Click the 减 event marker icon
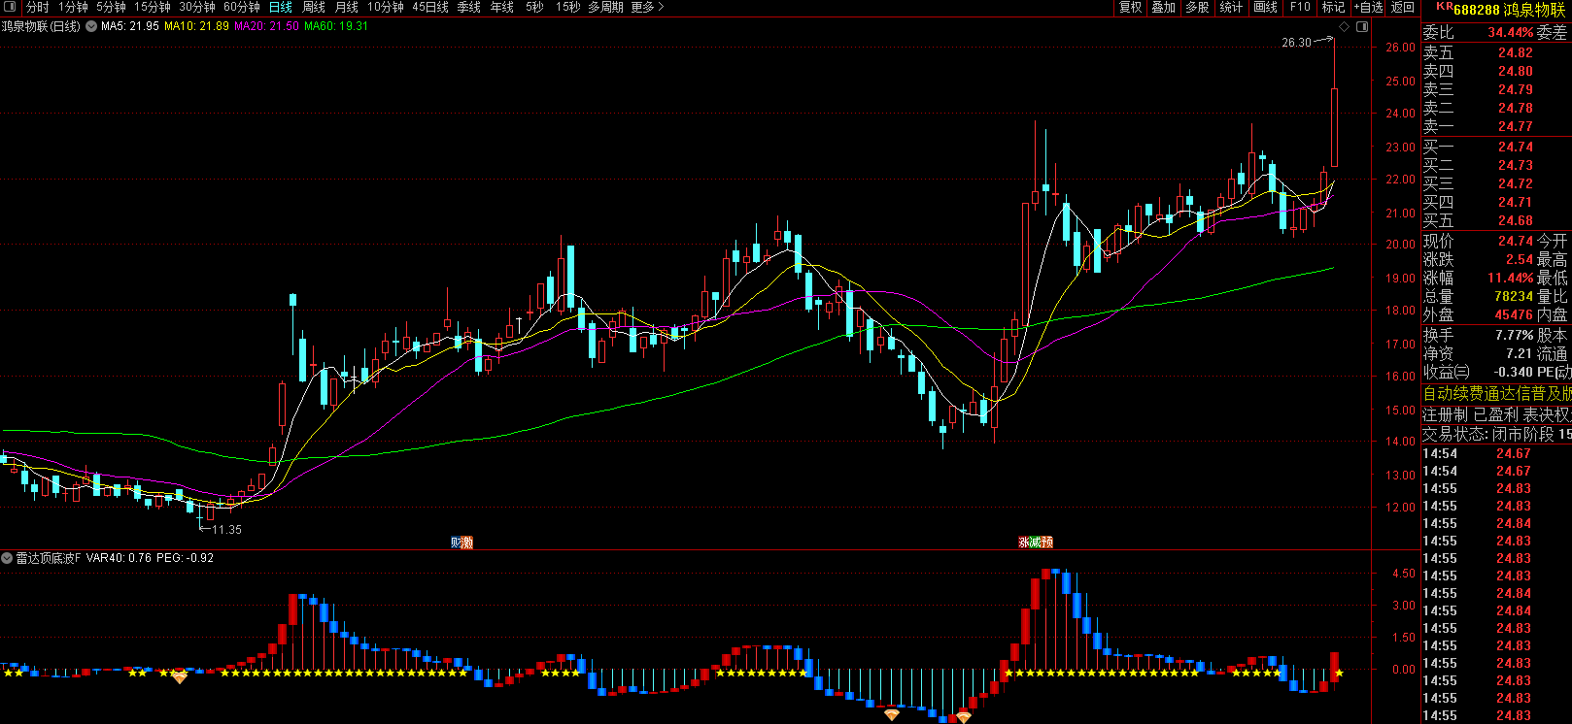 point(1036,543)
